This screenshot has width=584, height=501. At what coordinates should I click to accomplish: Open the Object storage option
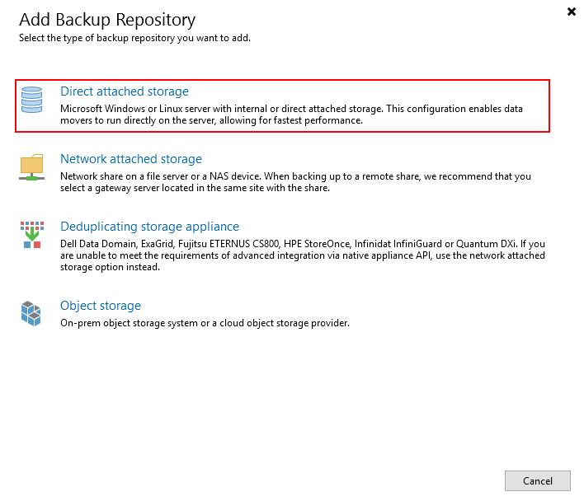coord(101,306)
